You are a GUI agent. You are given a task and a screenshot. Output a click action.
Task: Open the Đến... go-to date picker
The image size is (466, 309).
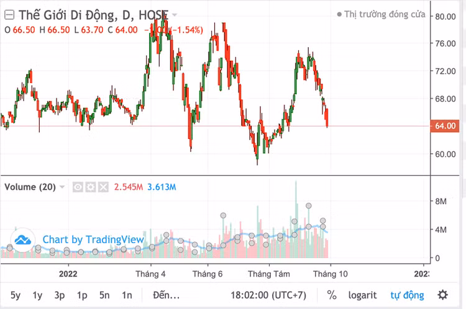coord(167,295)
